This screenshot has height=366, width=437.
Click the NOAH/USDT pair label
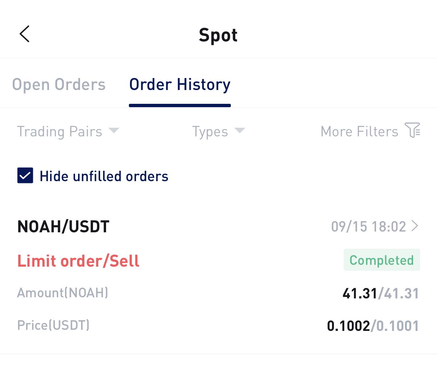(63, 226)
